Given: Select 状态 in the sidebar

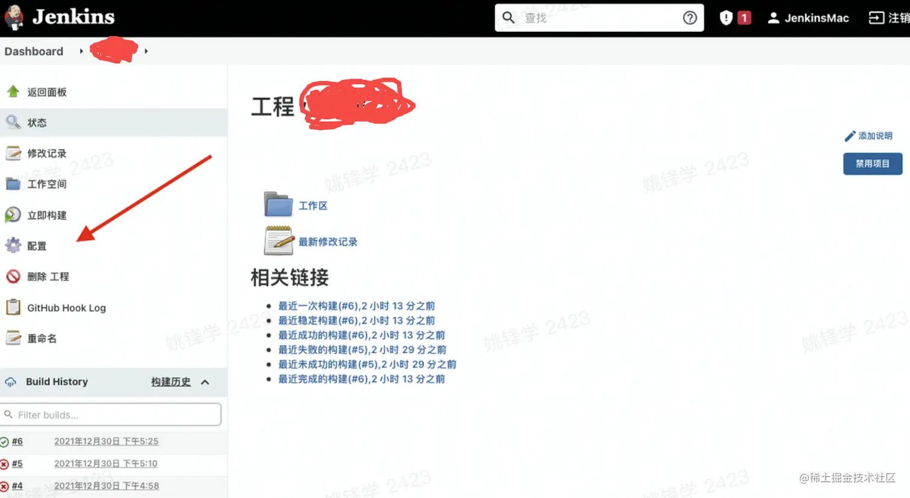Looking at the screenshot, I should tap(37, 123).
